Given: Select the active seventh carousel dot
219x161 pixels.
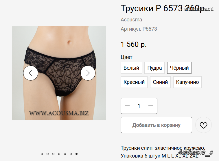Looking at the screenshot, I should (77, 154).
